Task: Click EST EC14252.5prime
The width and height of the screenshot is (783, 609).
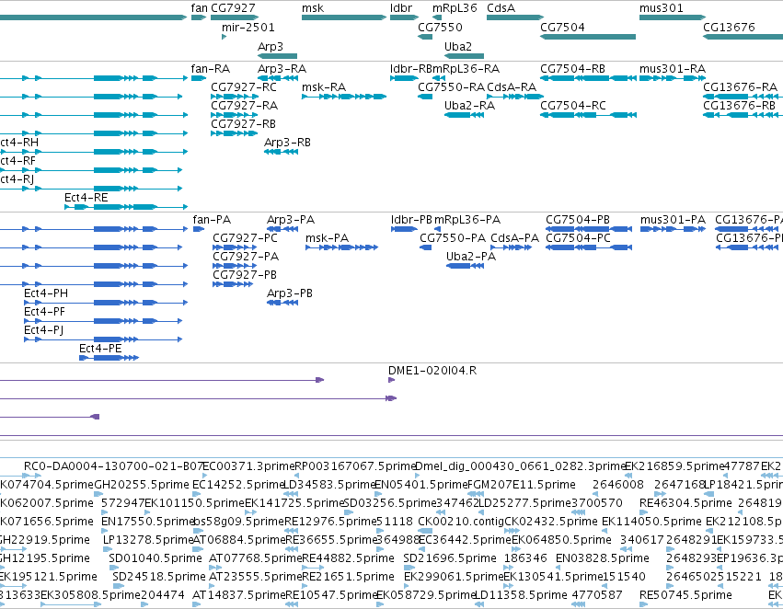Action: click(x=237, y=485)
